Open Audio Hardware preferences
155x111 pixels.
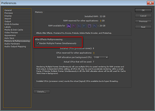(17, 44)
